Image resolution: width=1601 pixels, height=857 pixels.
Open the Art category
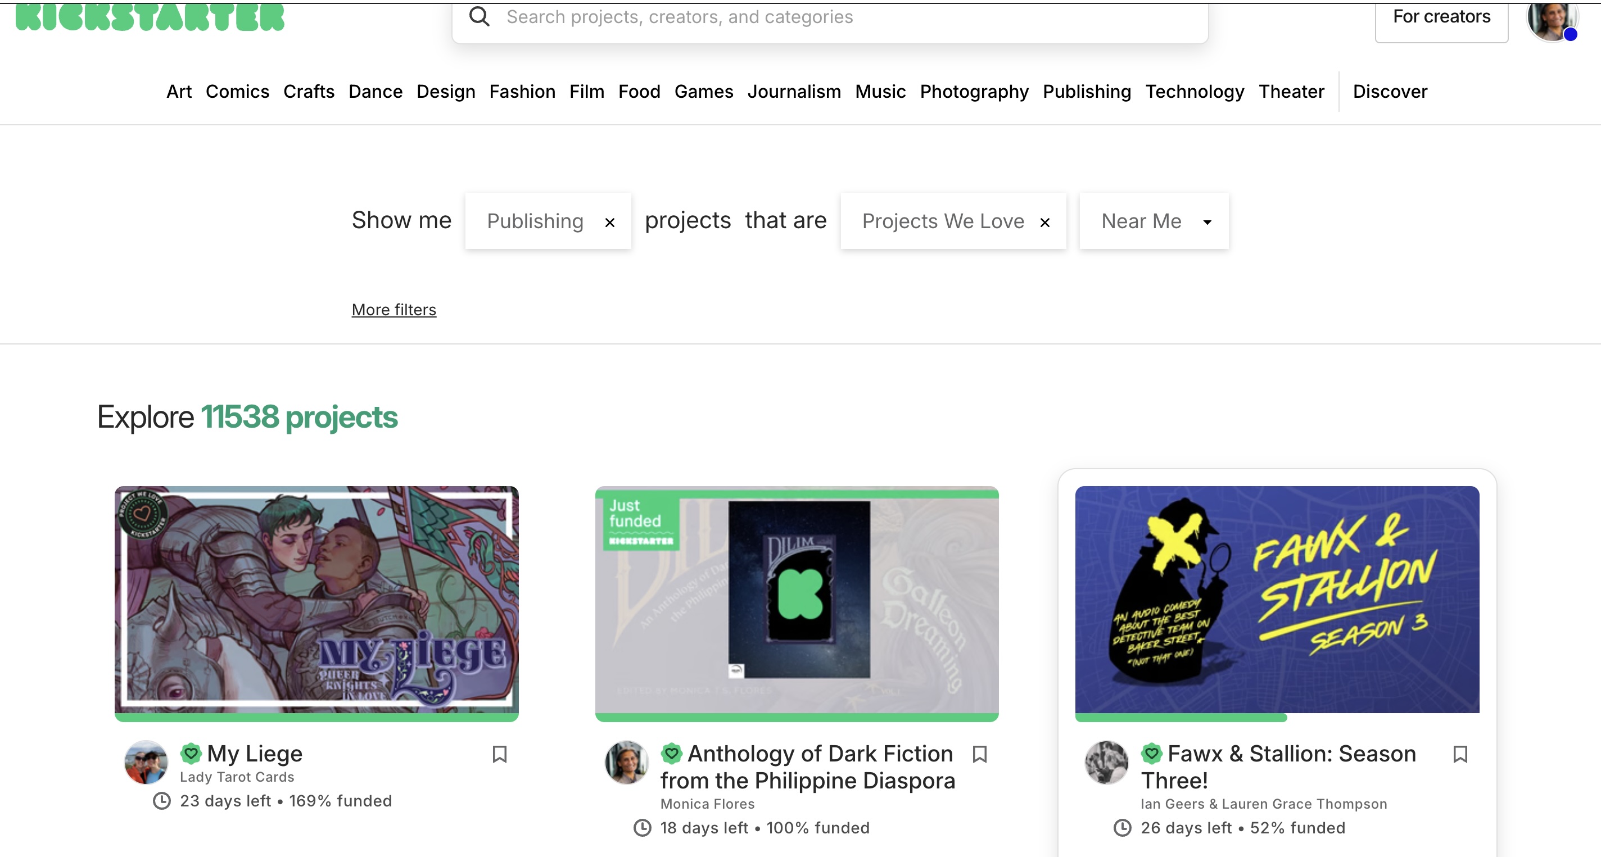click(179, 92)
